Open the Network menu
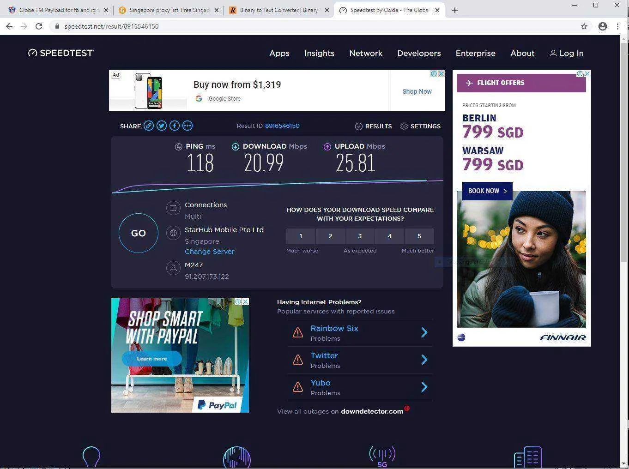 pos(366,53)
